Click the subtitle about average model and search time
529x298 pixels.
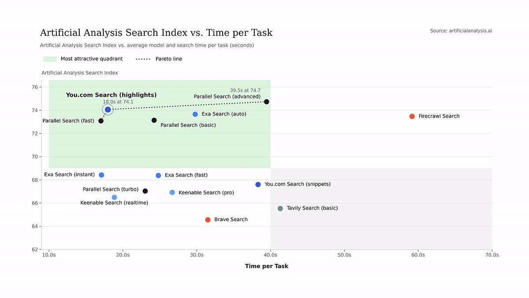(x=147, y=45)
